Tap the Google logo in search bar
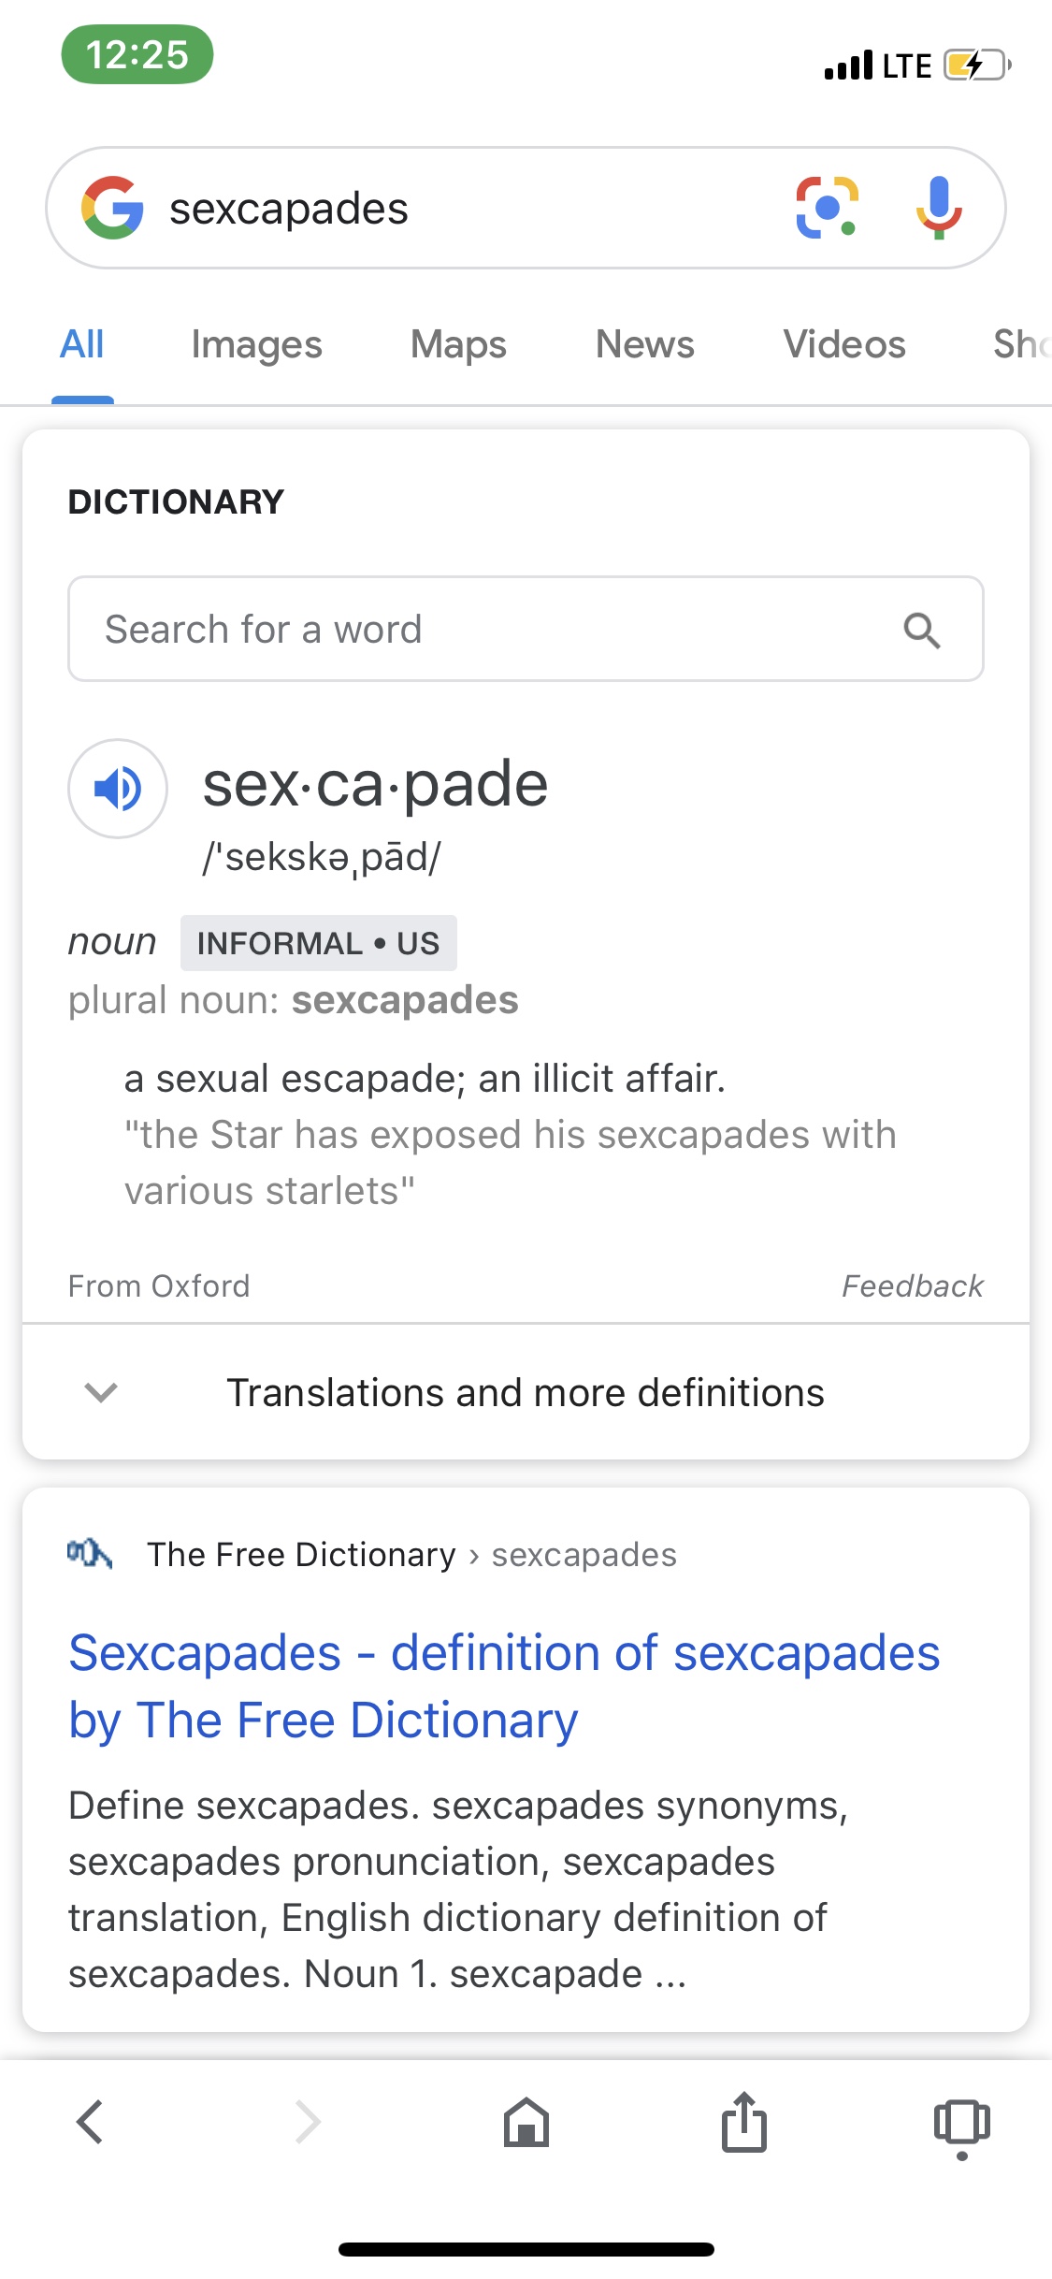The width and height of the screenshot is (1052, 2279). tap(112, 208)
